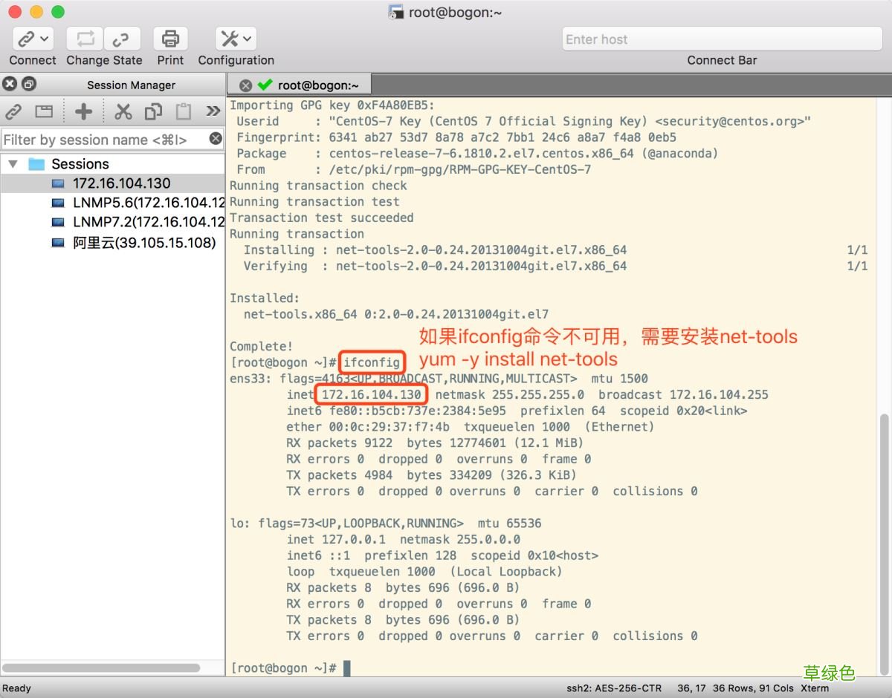Show hidden toolbar icons via the chevron

[x=213, y=111]
